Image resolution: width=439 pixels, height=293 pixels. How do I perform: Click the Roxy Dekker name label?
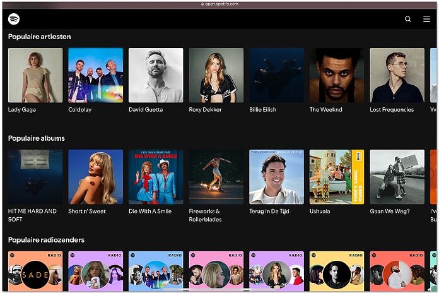point(205,110)
